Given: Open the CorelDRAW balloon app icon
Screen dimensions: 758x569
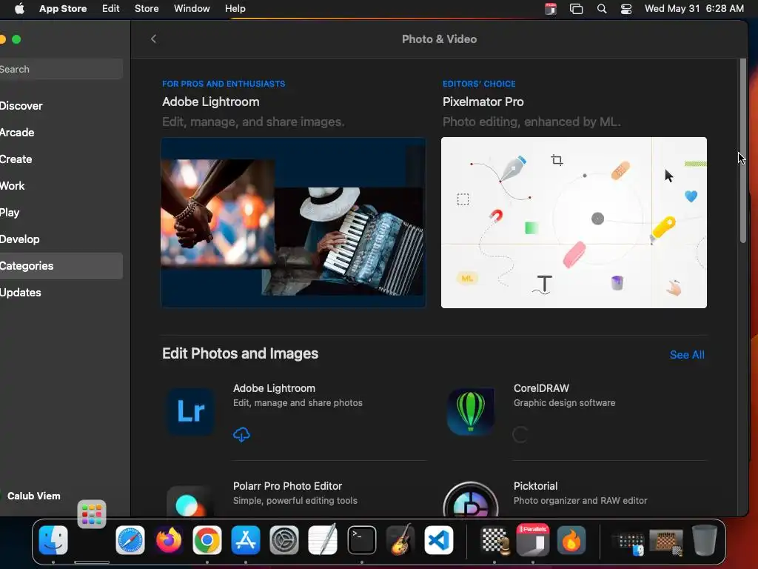Looking at the screenshot, I should (x=471, y=411).
